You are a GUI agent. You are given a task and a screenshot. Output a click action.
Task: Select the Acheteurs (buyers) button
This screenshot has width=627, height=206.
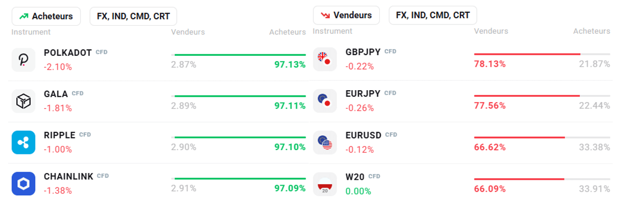click(46, 16)
